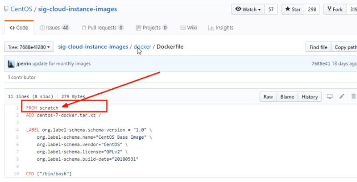This screenshot has height=182, width=357.
Task: Click the org.label-schema.license="GPLv2" line
Action: click(82, 152)
